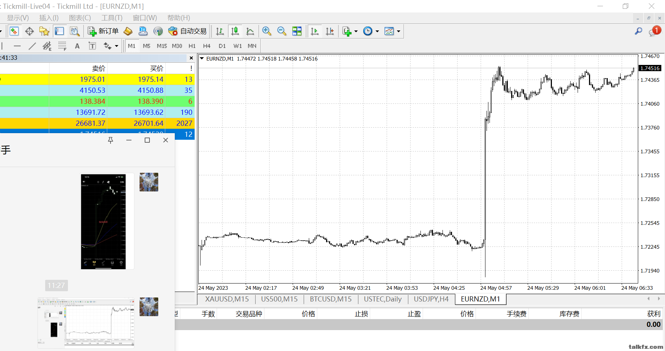Expand the arrows tool dropdown

(x=116, y=46)
